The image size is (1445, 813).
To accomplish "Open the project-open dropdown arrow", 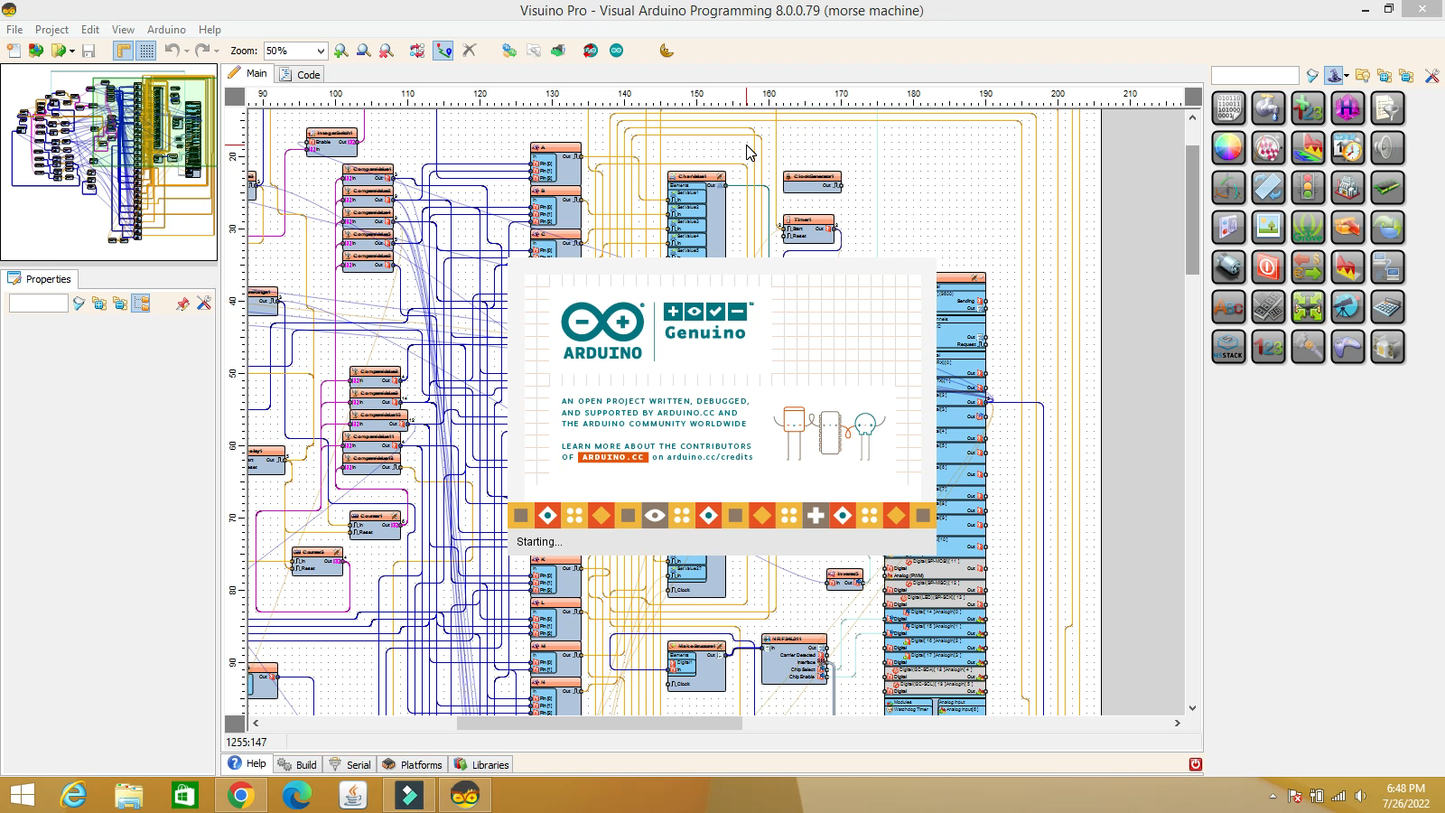I will point(71,51).
